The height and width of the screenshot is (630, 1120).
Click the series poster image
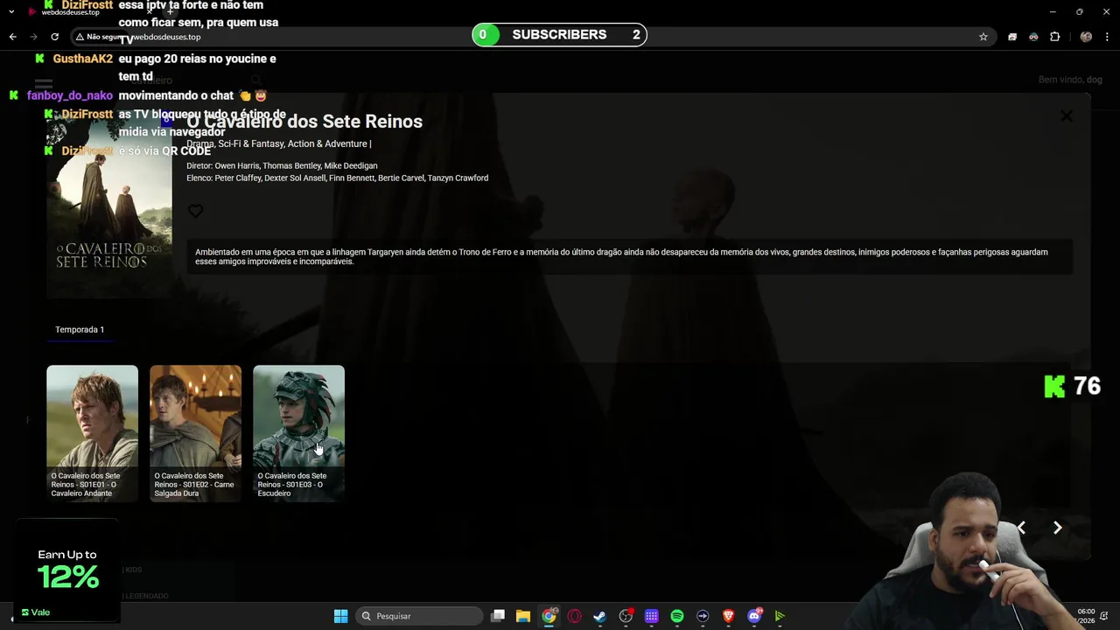[109, 206]
